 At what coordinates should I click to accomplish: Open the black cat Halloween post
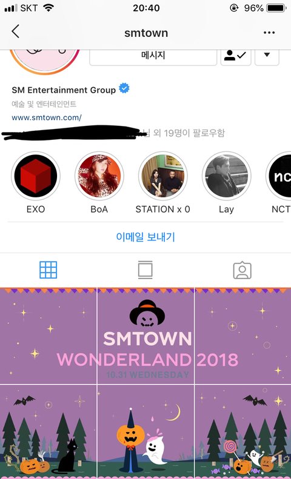tap(48, 432)
